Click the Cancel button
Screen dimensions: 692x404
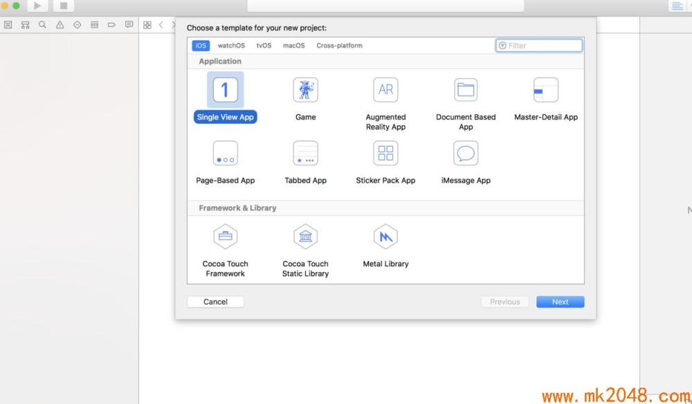tap(215, 302)
